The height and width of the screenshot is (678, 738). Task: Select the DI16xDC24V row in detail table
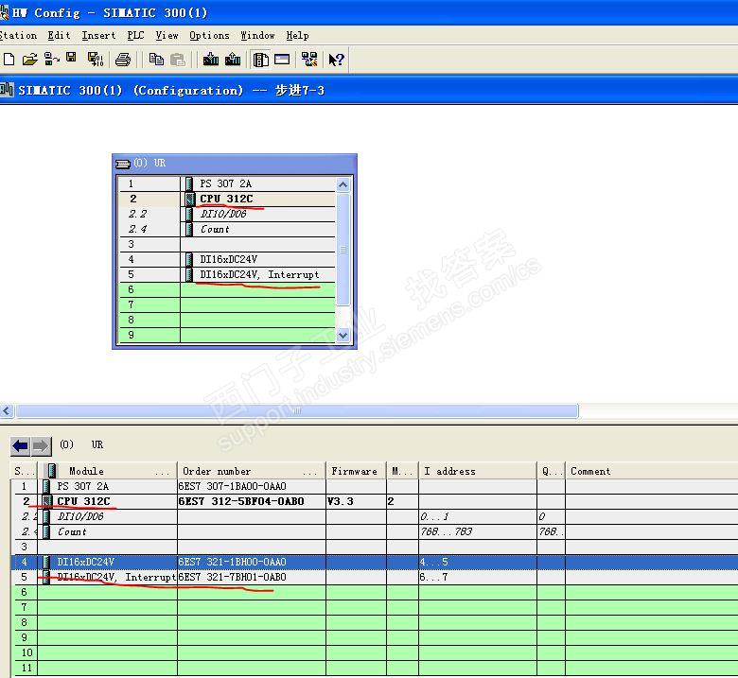(374, 563)
